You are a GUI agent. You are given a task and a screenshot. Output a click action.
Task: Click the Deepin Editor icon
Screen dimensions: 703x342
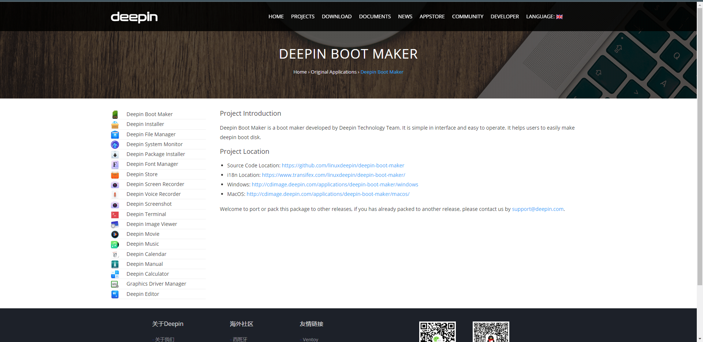pyautogui.click(x=115, y=294)
